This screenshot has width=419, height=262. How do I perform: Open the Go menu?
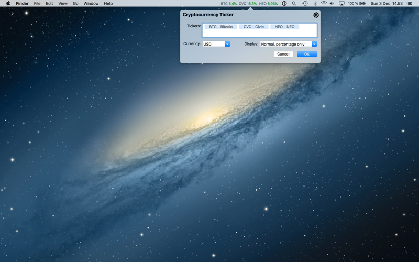pos(75,4)
